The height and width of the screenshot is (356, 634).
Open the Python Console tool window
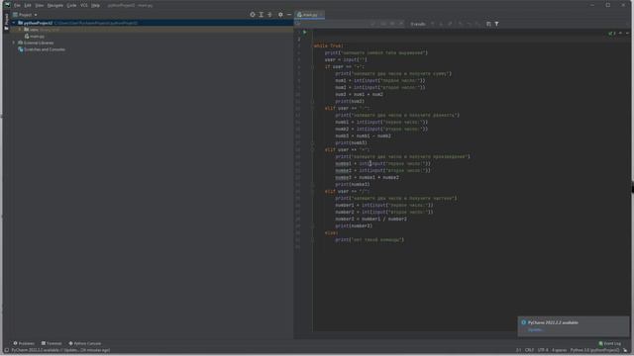[x=85, y=343]
